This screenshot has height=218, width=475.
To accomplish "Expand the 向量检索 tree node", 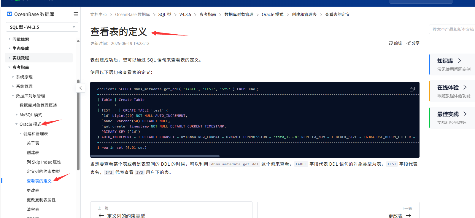I will (x=9, y=39).
